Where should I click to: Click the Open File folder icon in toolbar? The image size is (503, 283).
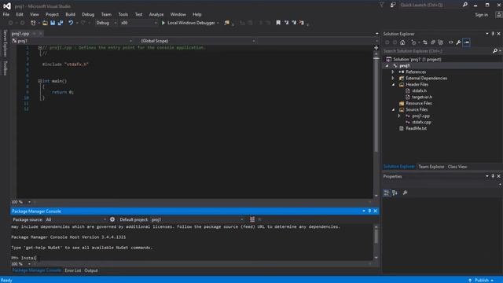click(x=45, y=23)
